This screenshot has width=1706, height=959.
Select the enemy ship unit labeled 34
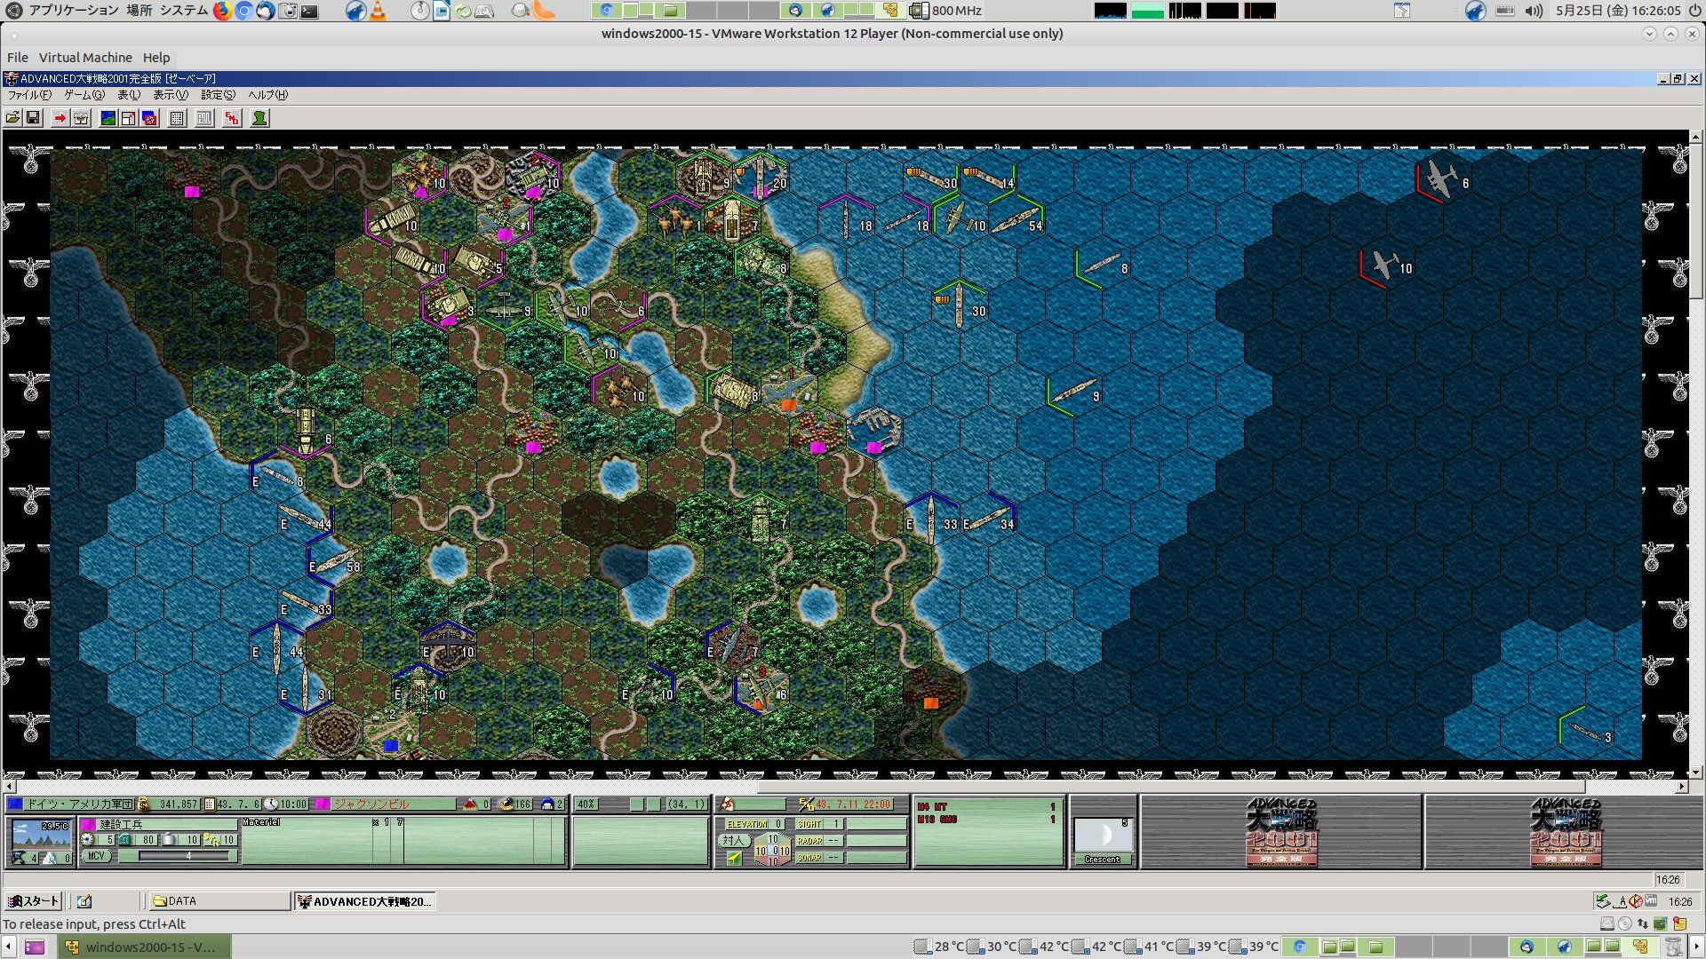click(988, 519)
